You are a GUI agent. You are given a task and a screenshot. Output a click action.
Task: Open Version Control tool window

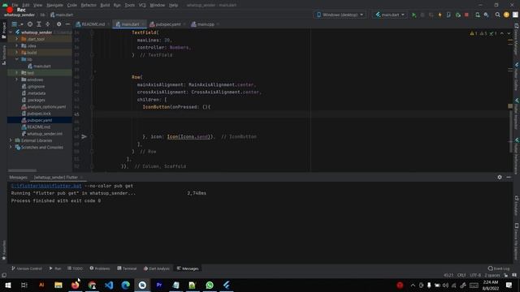tap(27, 268)
